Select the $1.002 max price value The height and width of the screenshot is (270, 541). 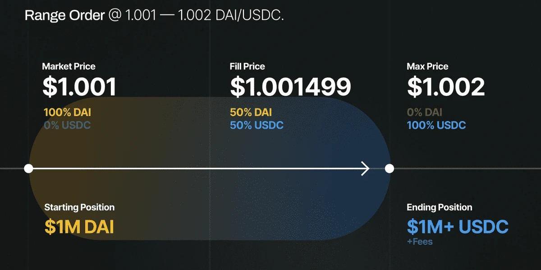446,87
